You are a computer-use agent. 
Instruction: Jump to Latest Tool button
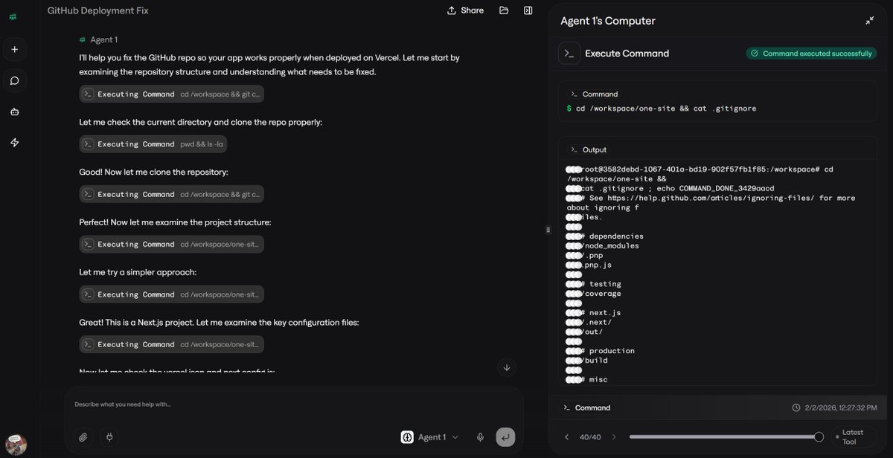click(x=853, y=437)
